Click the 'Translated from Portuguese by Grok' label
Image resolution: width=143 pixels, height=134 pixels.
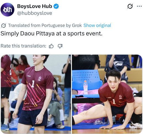[x=45, y=25]
